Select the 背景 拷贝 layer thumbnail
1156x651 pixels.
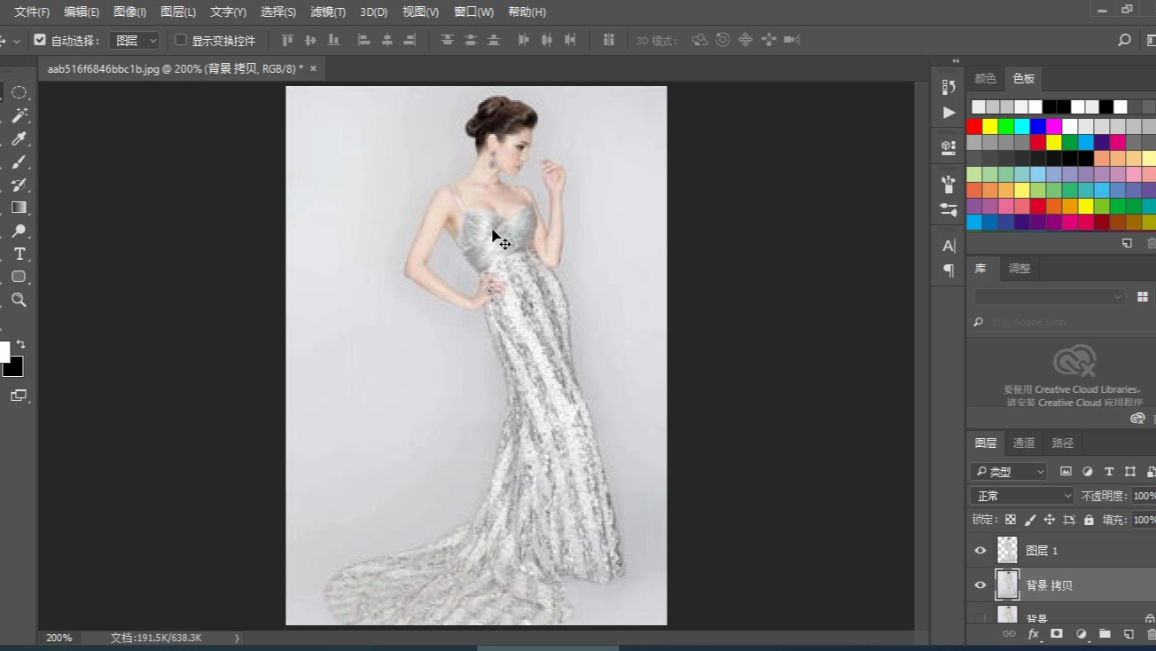click(x=1007, y=585)
